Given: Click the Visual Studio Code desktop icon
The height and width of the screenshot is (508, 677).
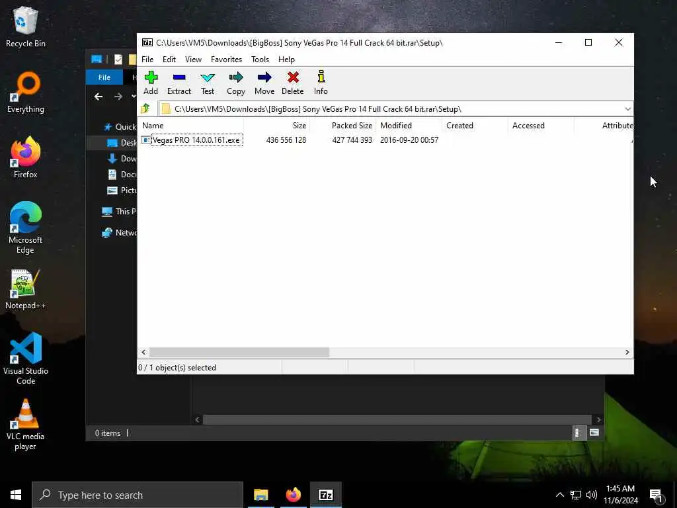Looking at the screenshot, I should tap(26, 359).
